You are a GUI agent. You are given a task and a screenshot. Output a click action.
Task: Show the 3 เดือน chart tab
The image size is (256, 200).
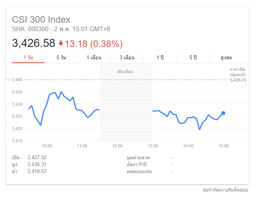tap(127, 57)
